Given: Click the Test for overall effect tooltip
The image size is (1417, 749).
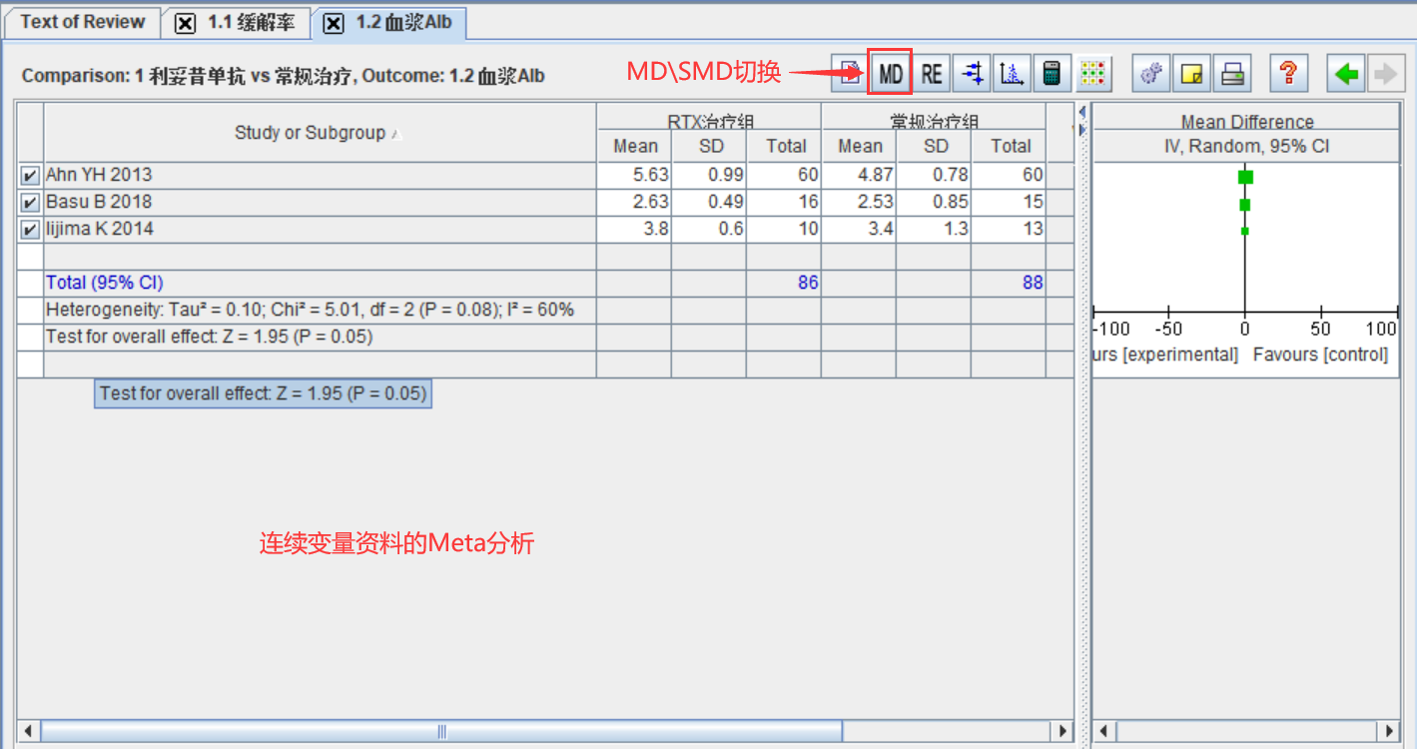Looking at the screenshot, I should 263,392.
